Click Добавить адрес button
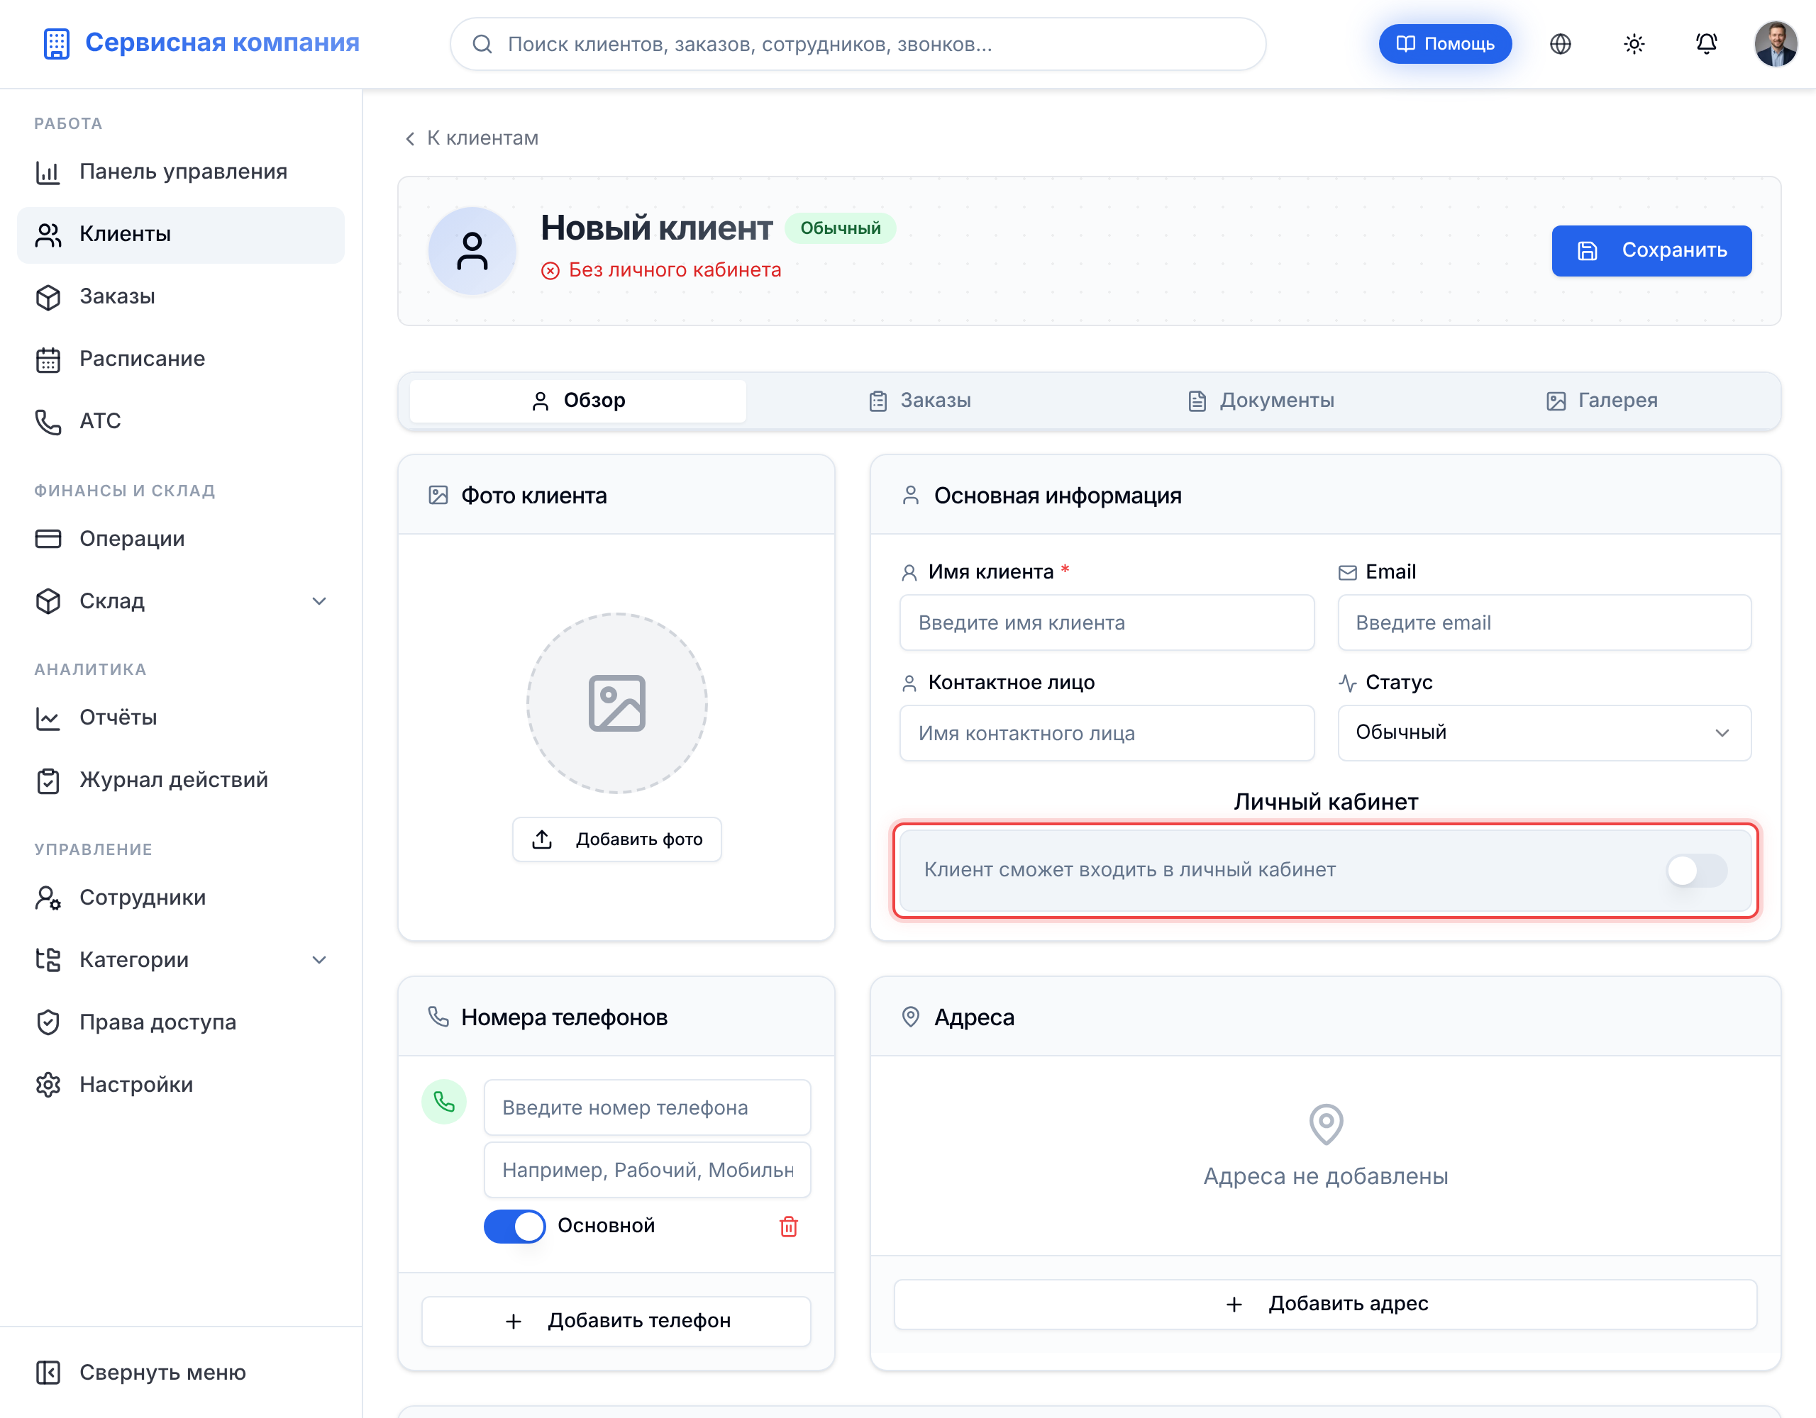The width and height of the screenshot is (1816, 1418). pos(1325,1304)
